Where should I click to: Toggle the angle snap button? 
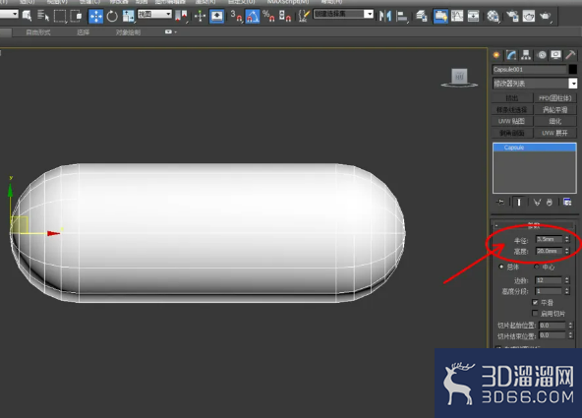coord(253,16)
